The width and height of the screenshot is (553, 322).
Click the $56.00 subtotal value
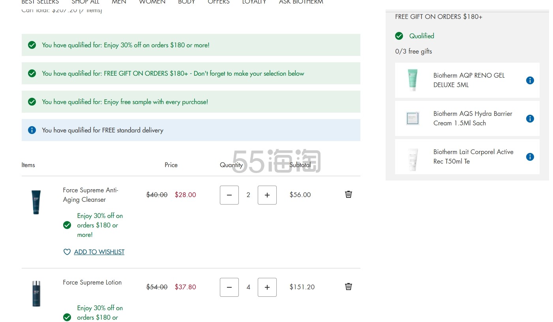(300, 195)
